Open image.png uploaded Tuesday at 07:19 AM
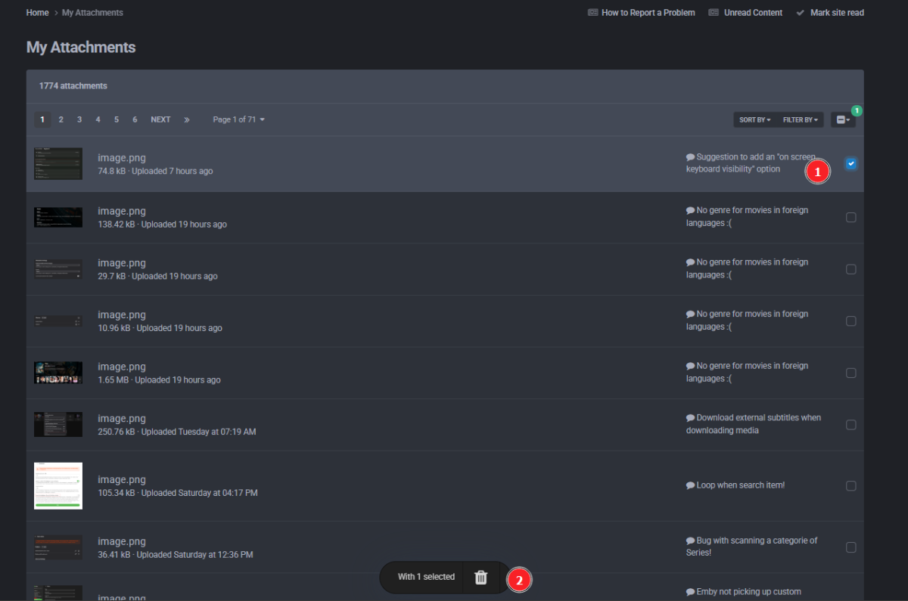 point(121,418)
